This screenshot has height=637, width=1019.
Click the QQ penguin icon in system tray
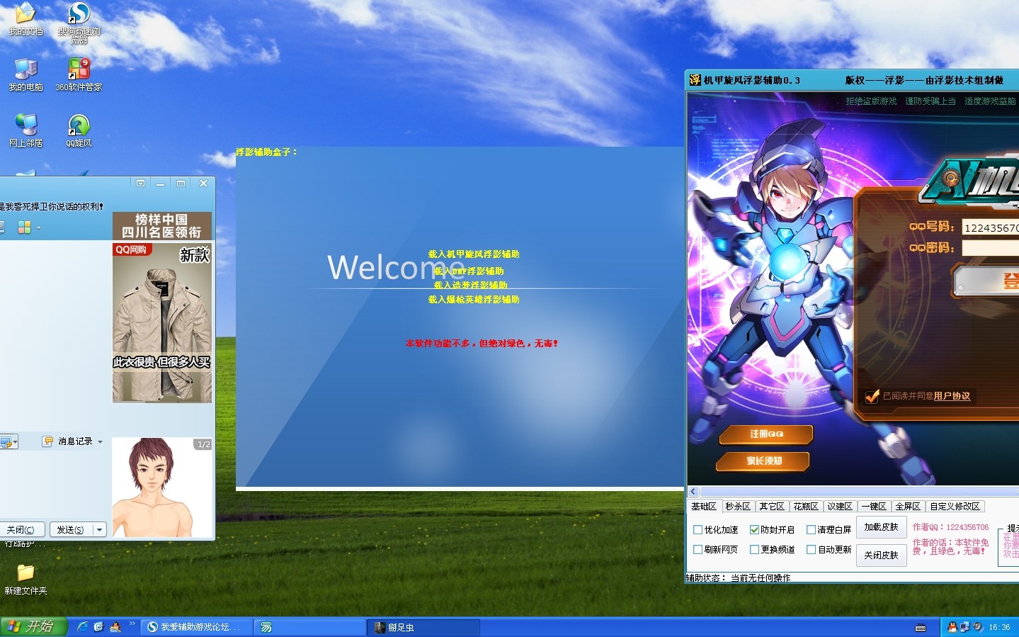point(952,627)
